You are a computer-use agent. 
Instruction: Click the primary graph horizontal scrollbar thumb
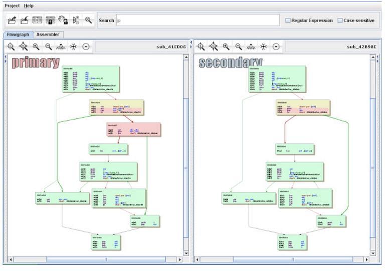[x=105, y=260]
